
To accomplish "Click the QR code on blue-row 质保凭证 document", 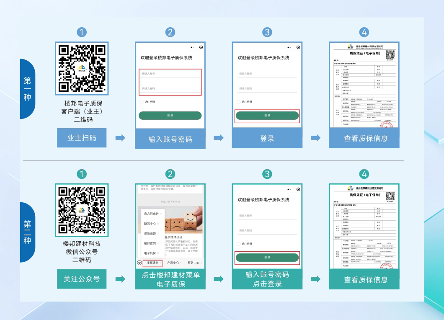I will (390, 54).
